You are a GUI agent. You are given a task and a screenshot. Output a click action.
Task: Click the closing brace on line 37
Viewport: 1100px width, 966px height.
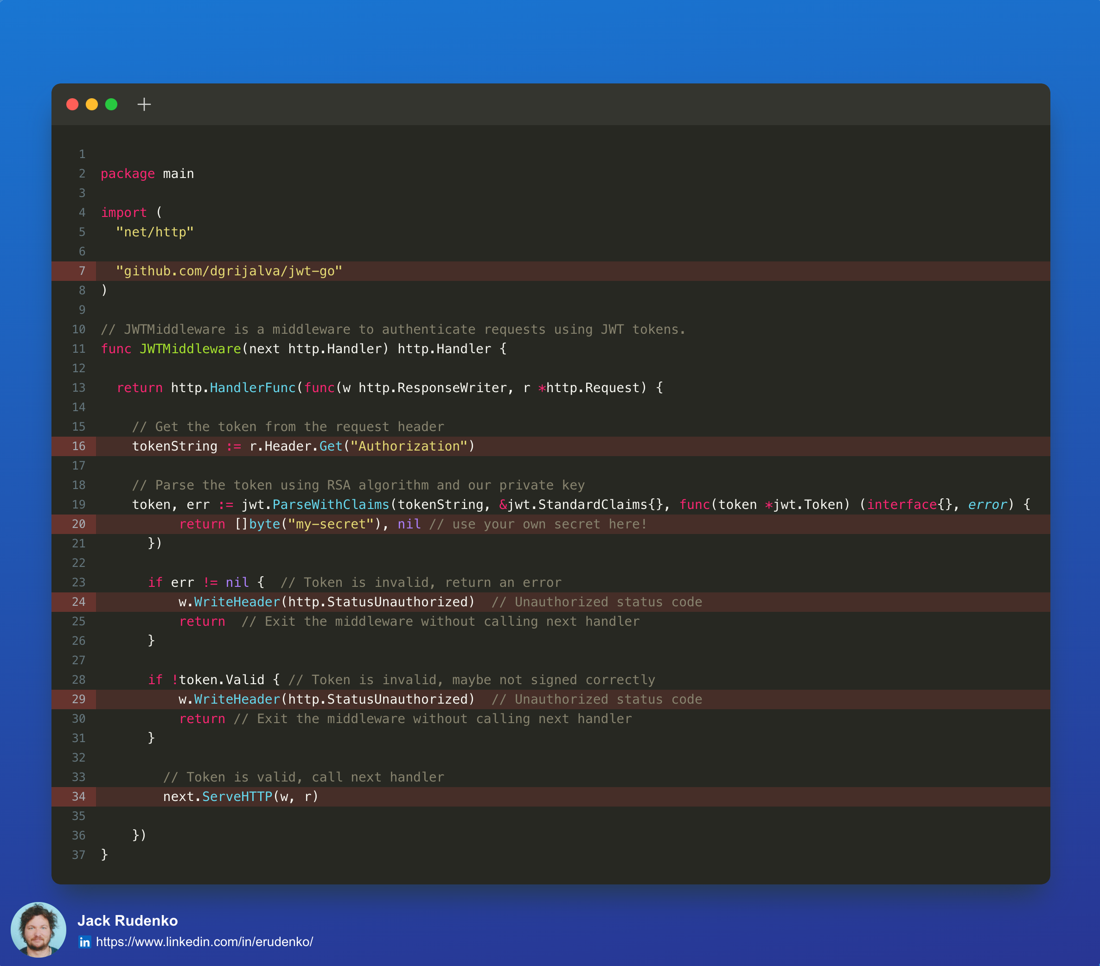(104, 855)
